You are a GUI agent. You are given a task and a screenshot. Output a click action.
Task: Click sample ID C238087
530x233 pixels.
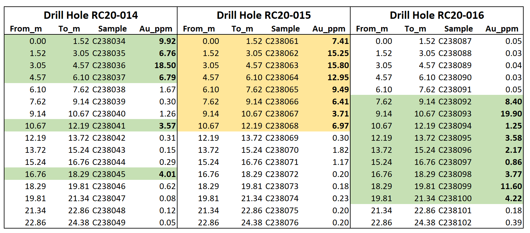tap(455, 41)
